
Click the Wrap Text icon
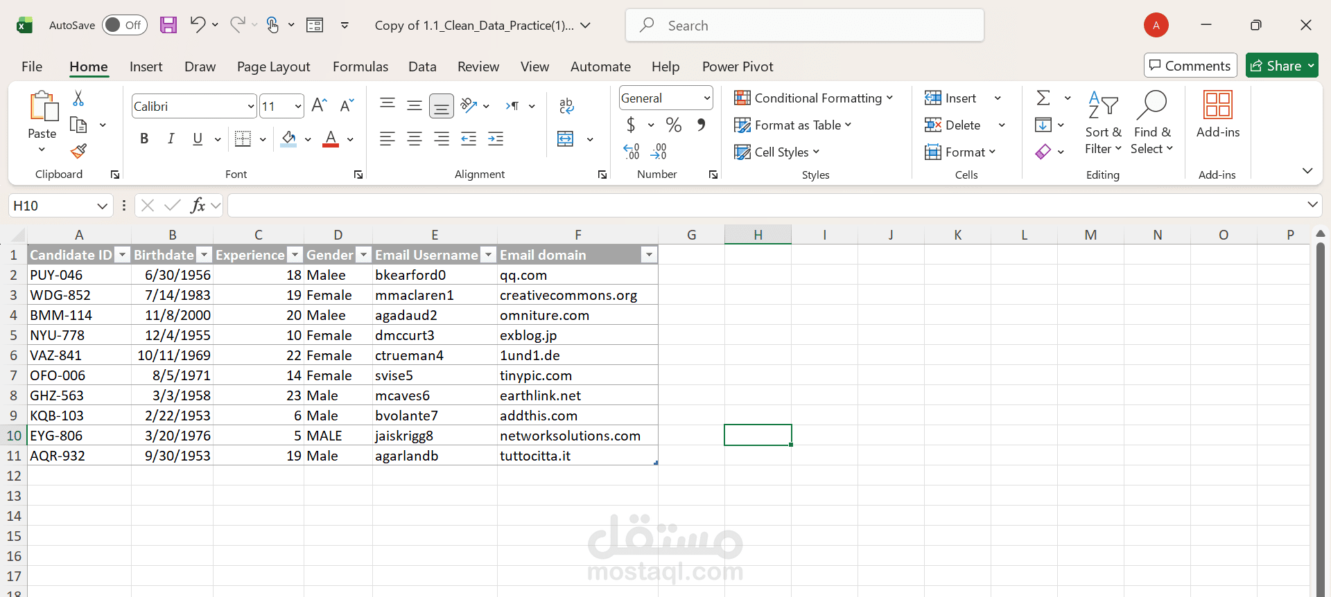(566, 105)
